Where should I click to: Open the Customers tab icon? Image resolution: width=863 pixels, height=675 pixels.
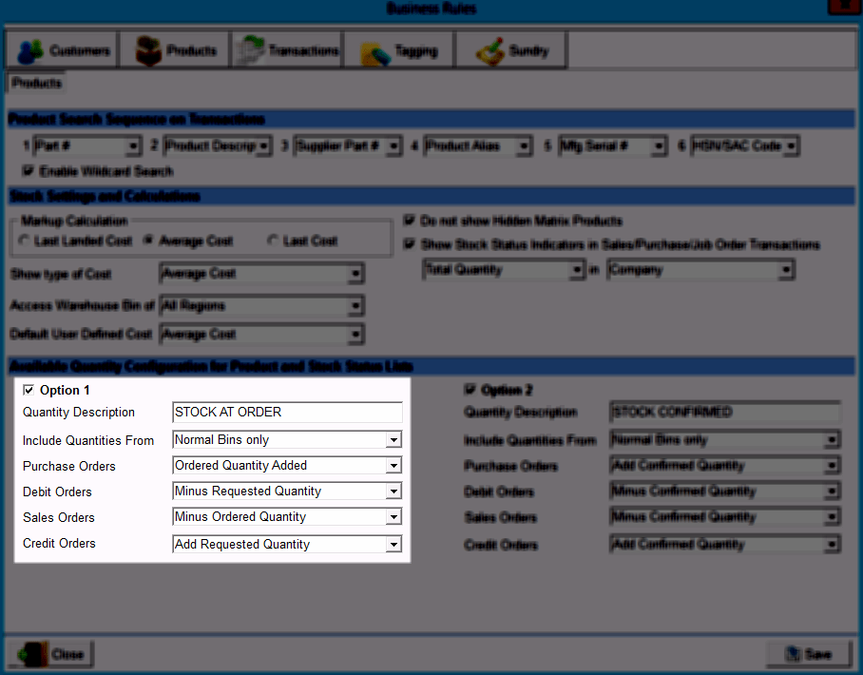[x=31, y=50]
